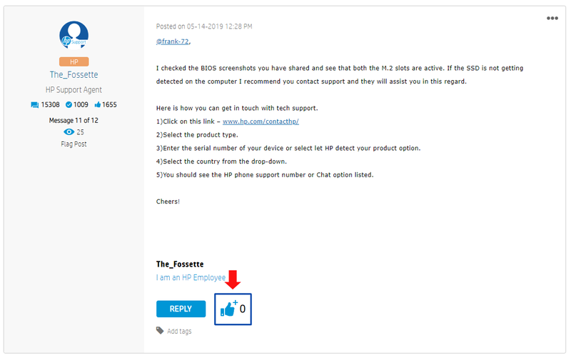Open the three-dot post options menu
The width and height of the screenshot is (571, 358).
click(552, 19)
